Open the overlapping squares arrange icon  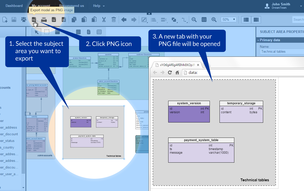tap(174, 20)
